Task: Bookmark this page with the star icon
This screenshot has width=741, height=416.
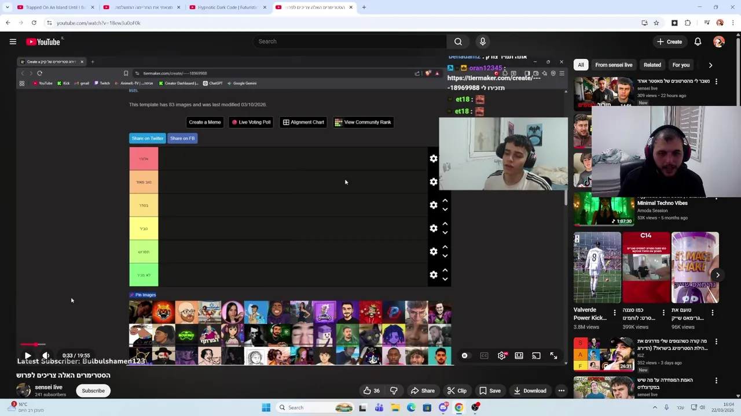Action: coord(656,23)
